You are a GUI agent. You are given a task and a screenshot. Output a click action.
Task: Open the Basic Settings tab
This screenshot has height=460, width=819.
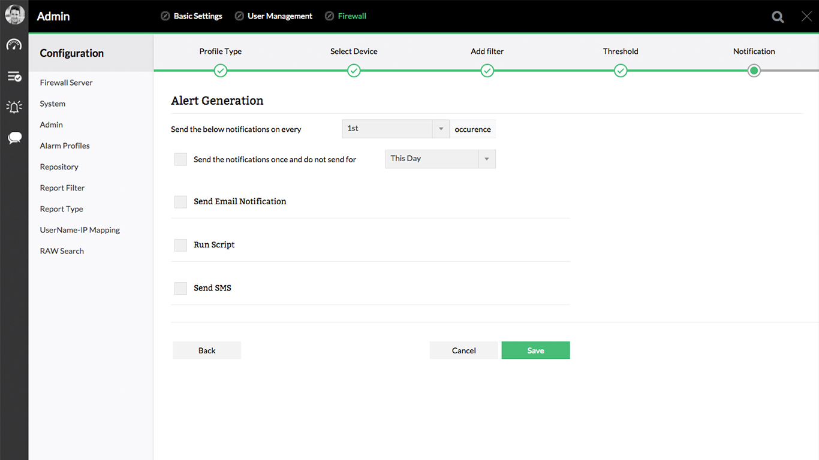(x=197, y=16)
